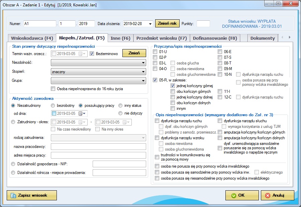Check 'jednej kończyny dolnej' under 05-R
Image resolution: width=301 pixels, height=207 pixels.
(173, 97)
